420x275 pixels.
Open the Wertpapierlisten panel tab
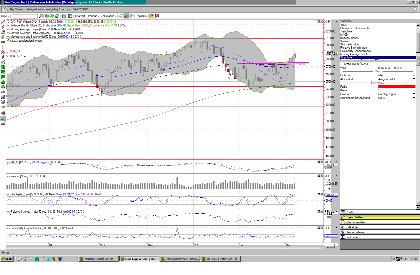click(x=380, y=222)
